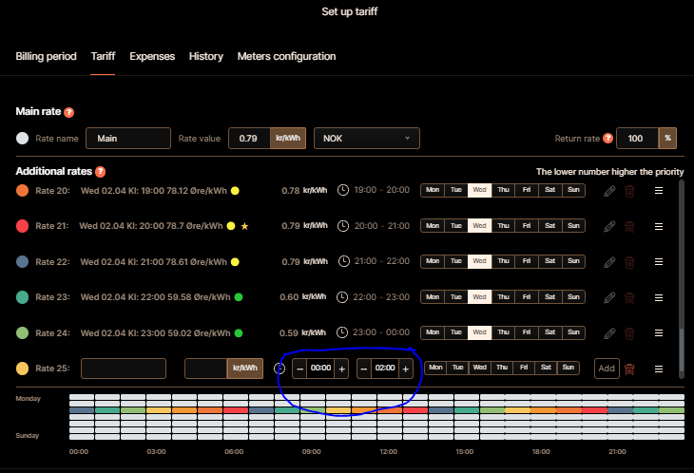The width and height of the screenshot is (694, 473).
Task: Open the Return rate help icon
Action: point(608,139)
